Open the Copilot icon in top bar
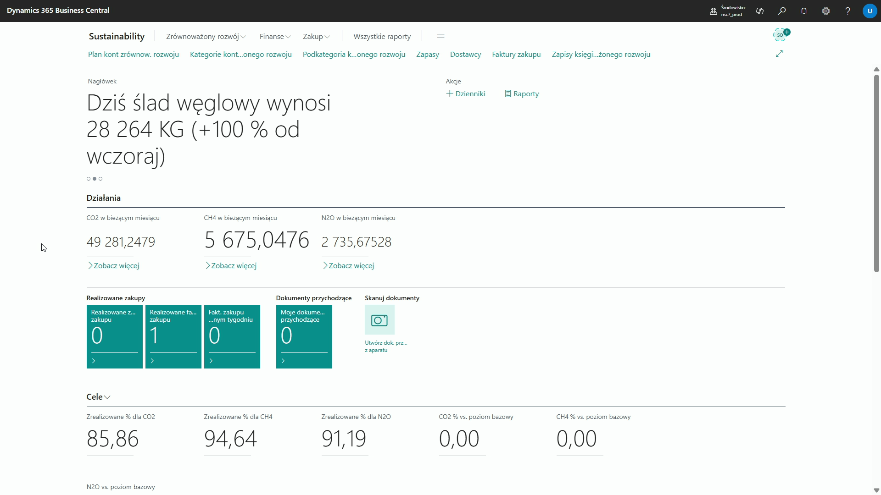This screenshot has width=881, height=495. (x=760, y=11)
